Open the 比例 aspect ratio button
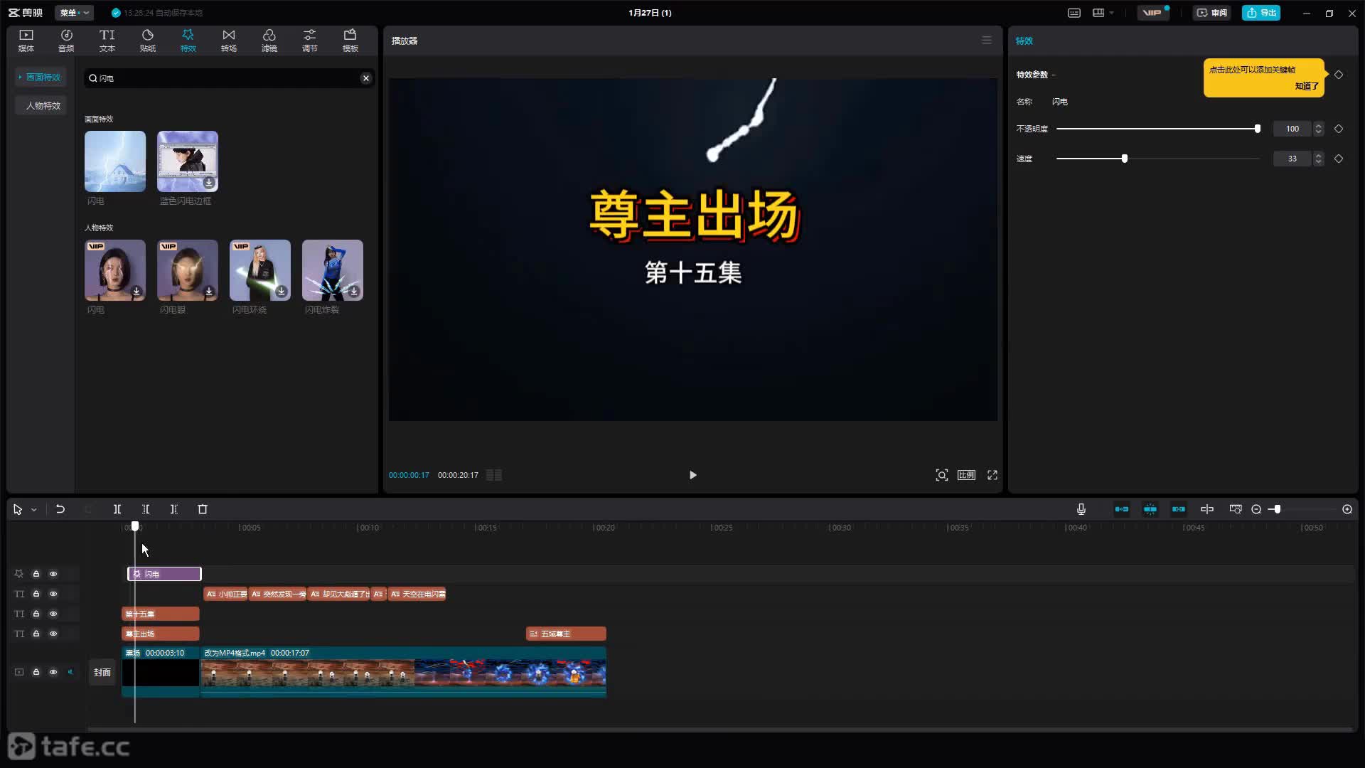This screenshot has width=1365, height=768. click(966, 475)
